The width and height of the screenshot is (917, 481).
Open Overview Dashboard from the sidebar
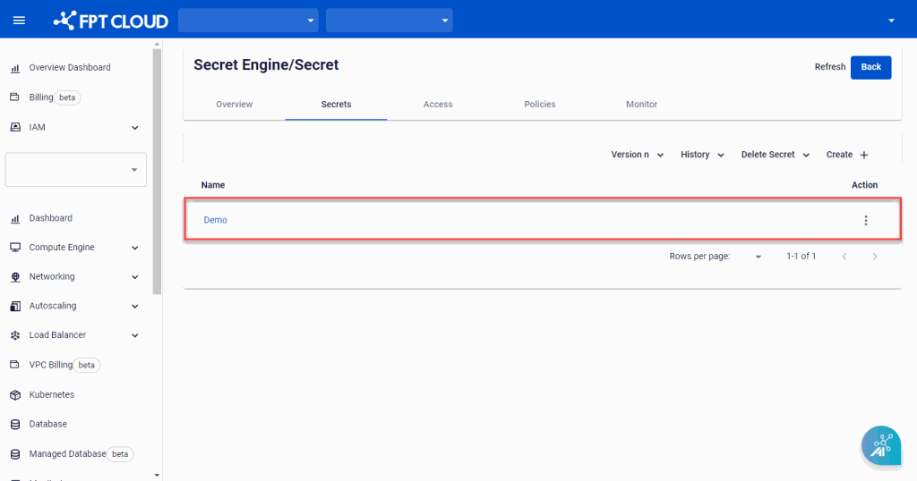(70, 68)
